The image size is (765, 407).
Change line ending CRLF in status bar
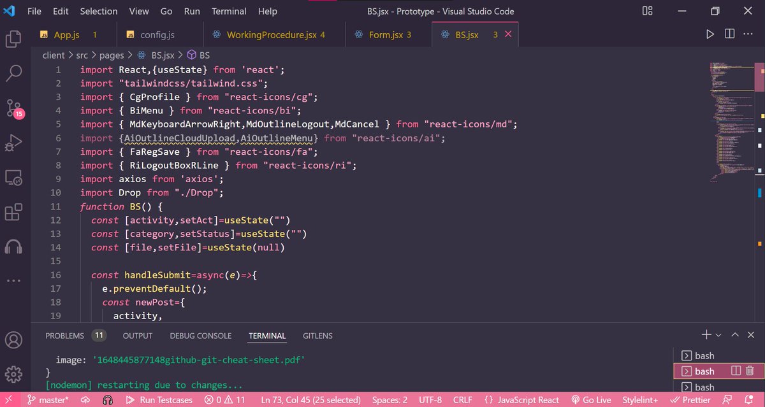462,400
